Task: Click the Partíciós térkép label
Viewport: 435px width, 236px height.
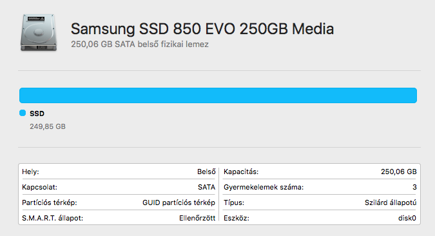Action: pos(50,202)
